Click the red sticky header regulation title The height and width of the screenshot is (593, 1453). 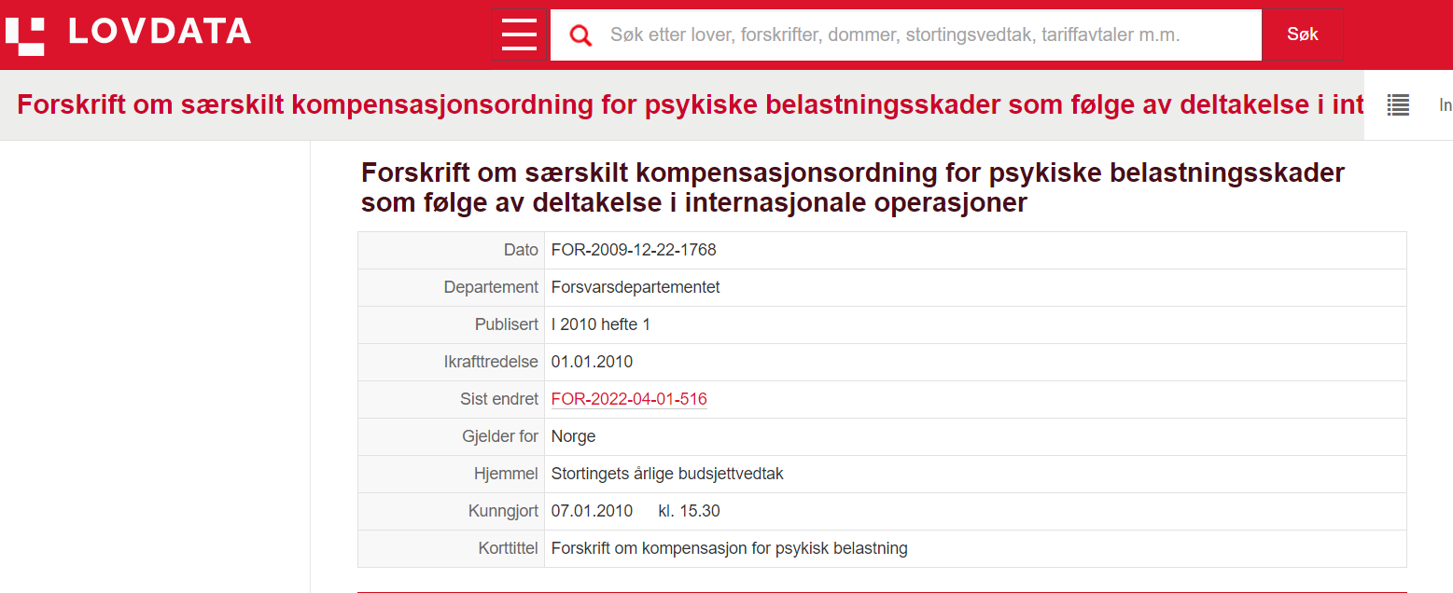point(691,104)
